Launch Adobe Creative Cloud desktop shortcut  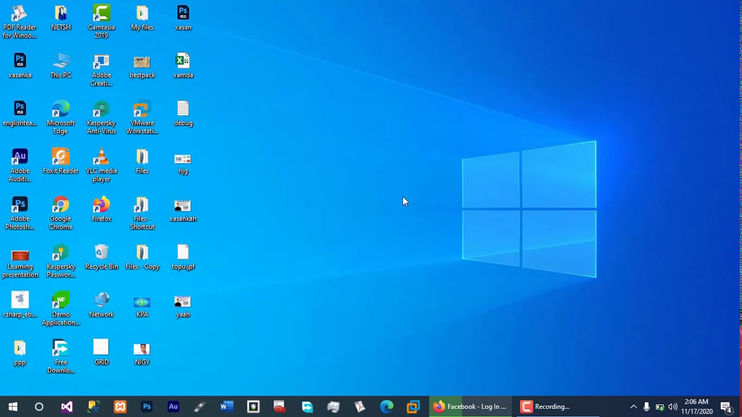101,70
